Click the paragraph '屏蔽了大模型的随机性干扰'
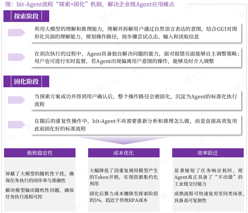The width and height of the screenshot is (248, 213). pos(40,177)
